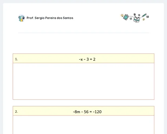Click the horizontal divider line under header

(83, 33)
